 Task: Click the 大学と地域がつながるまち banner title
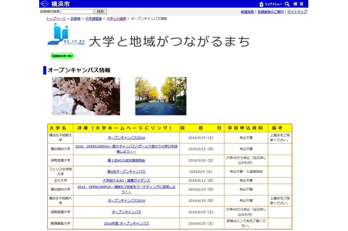tap(170, 41)
